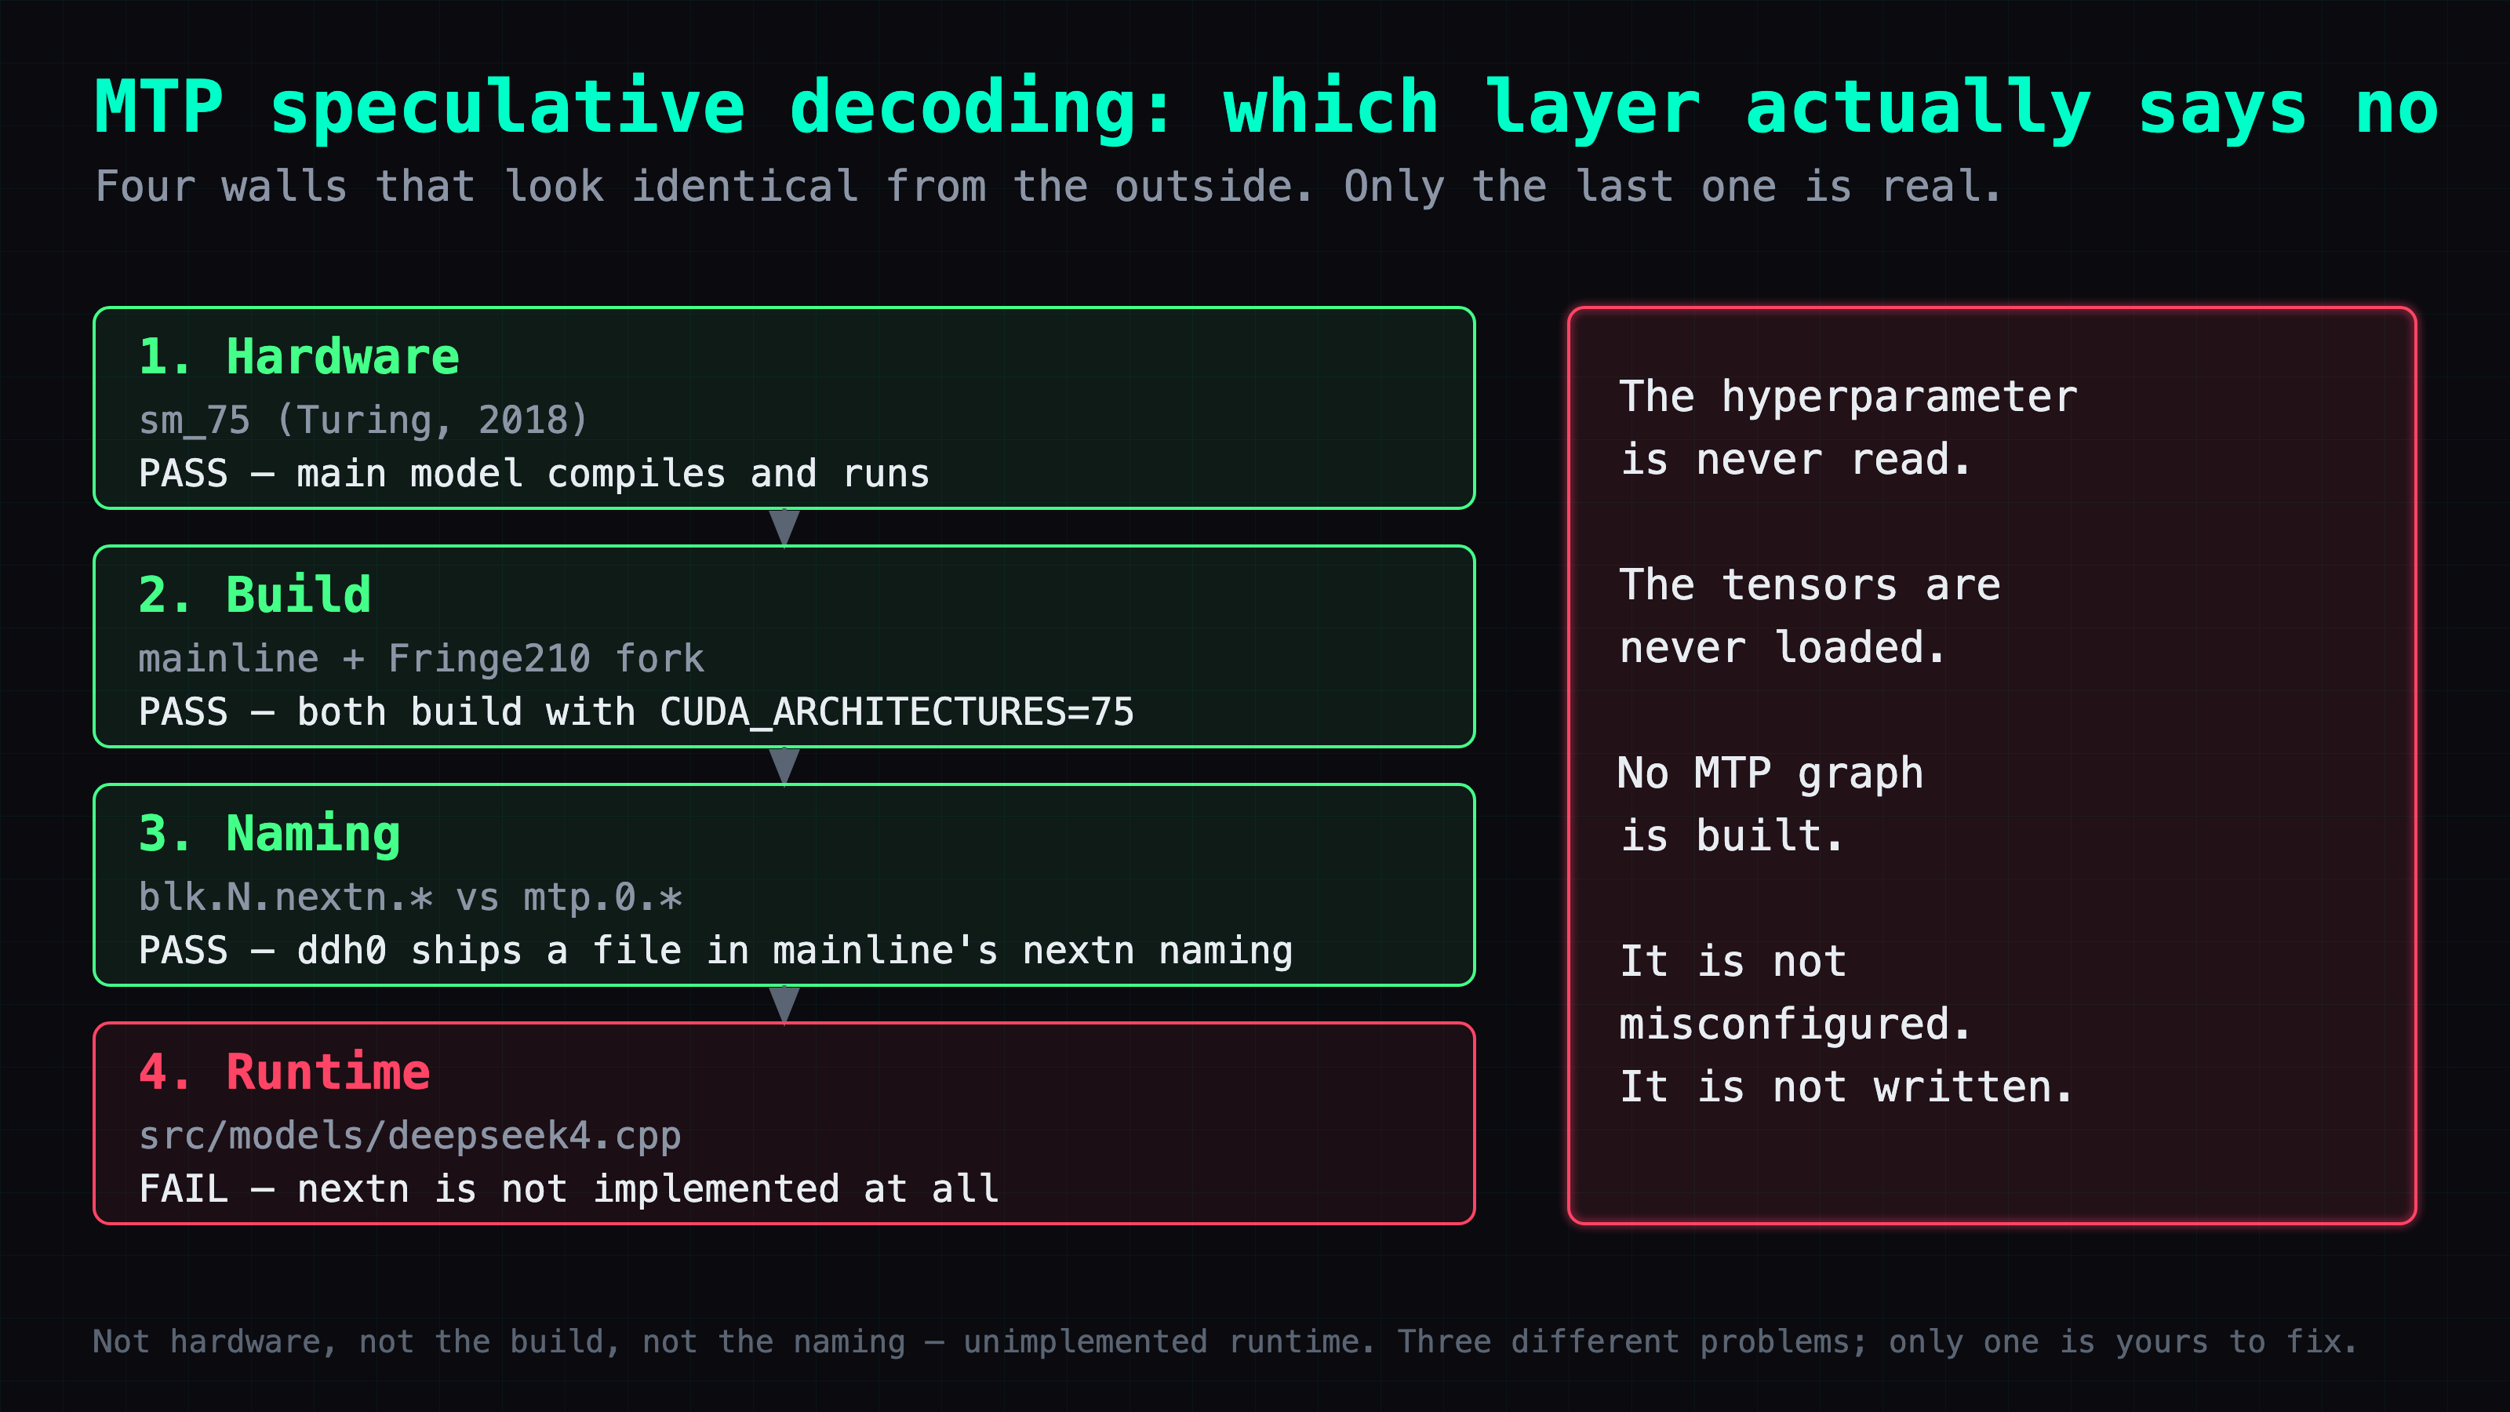
Task: Click 'mainline + Fringe210 fork' text
Action: click(x=421, y=659)
